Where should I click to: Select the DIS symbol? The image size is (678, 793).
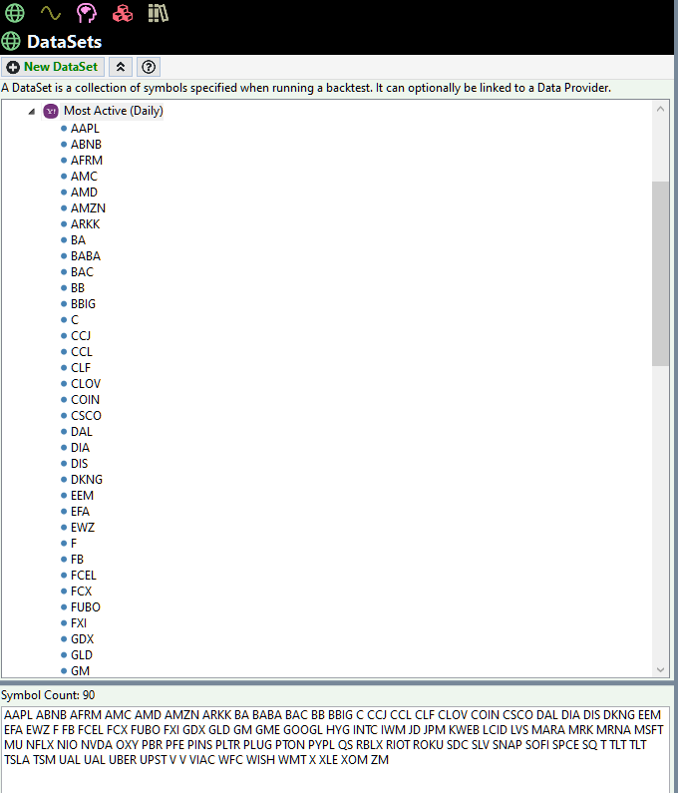(79, 463)
